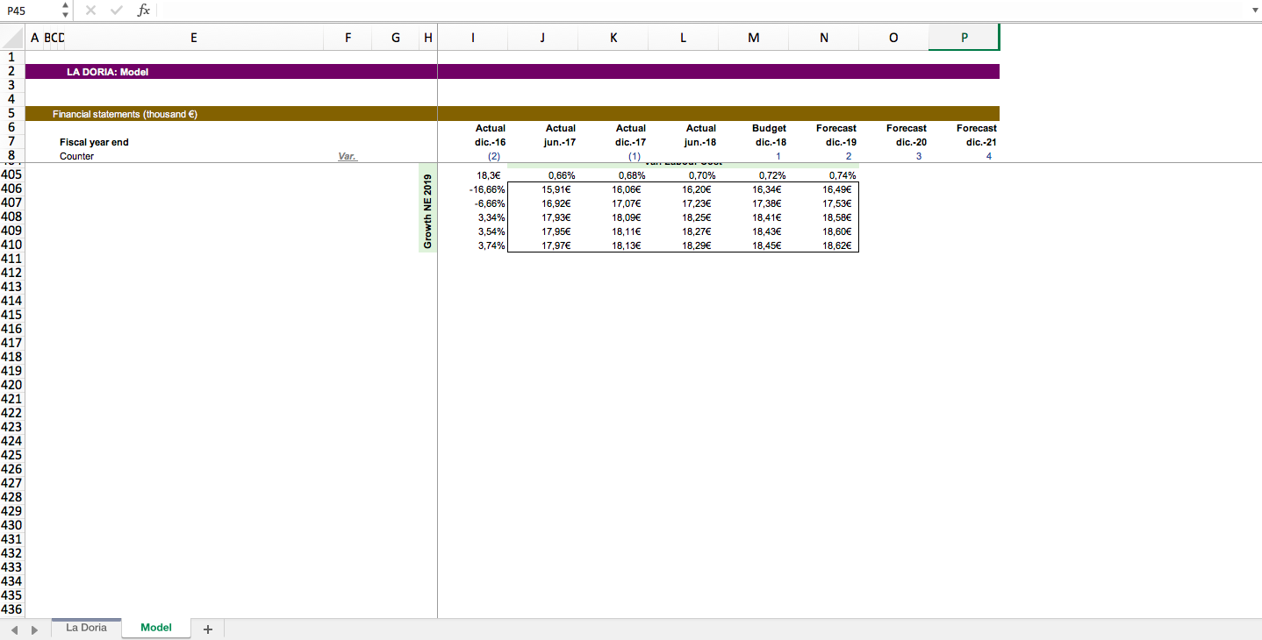1262x640 pixels.
Task: Click the Select All corner triangle
Action: click(x=12, y=38)
